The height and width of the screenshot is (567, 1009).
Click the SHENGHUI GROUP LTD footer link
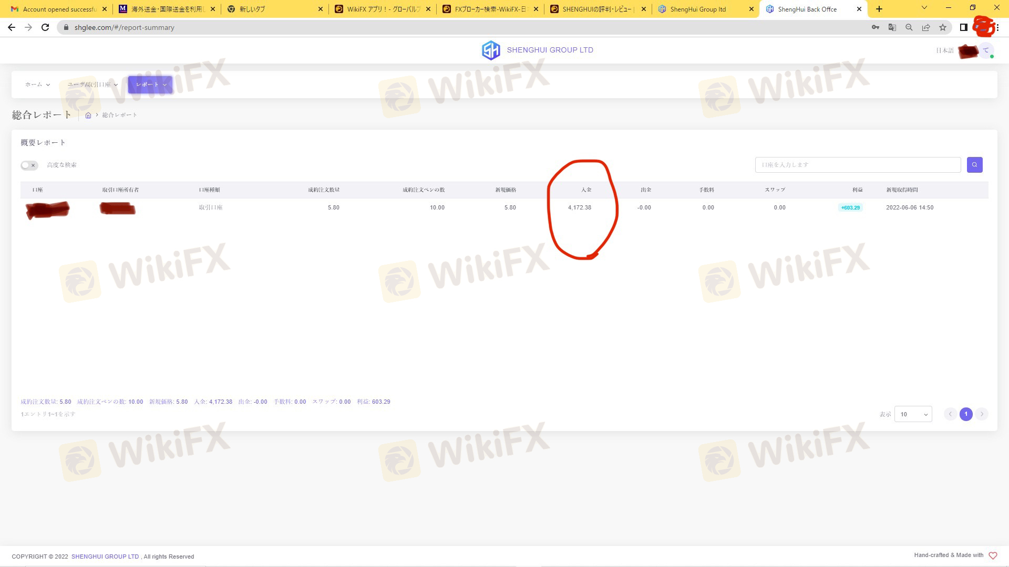click(105, 556)
